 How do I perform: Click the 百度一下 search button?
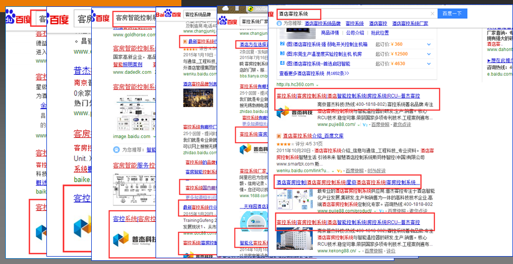452,13
